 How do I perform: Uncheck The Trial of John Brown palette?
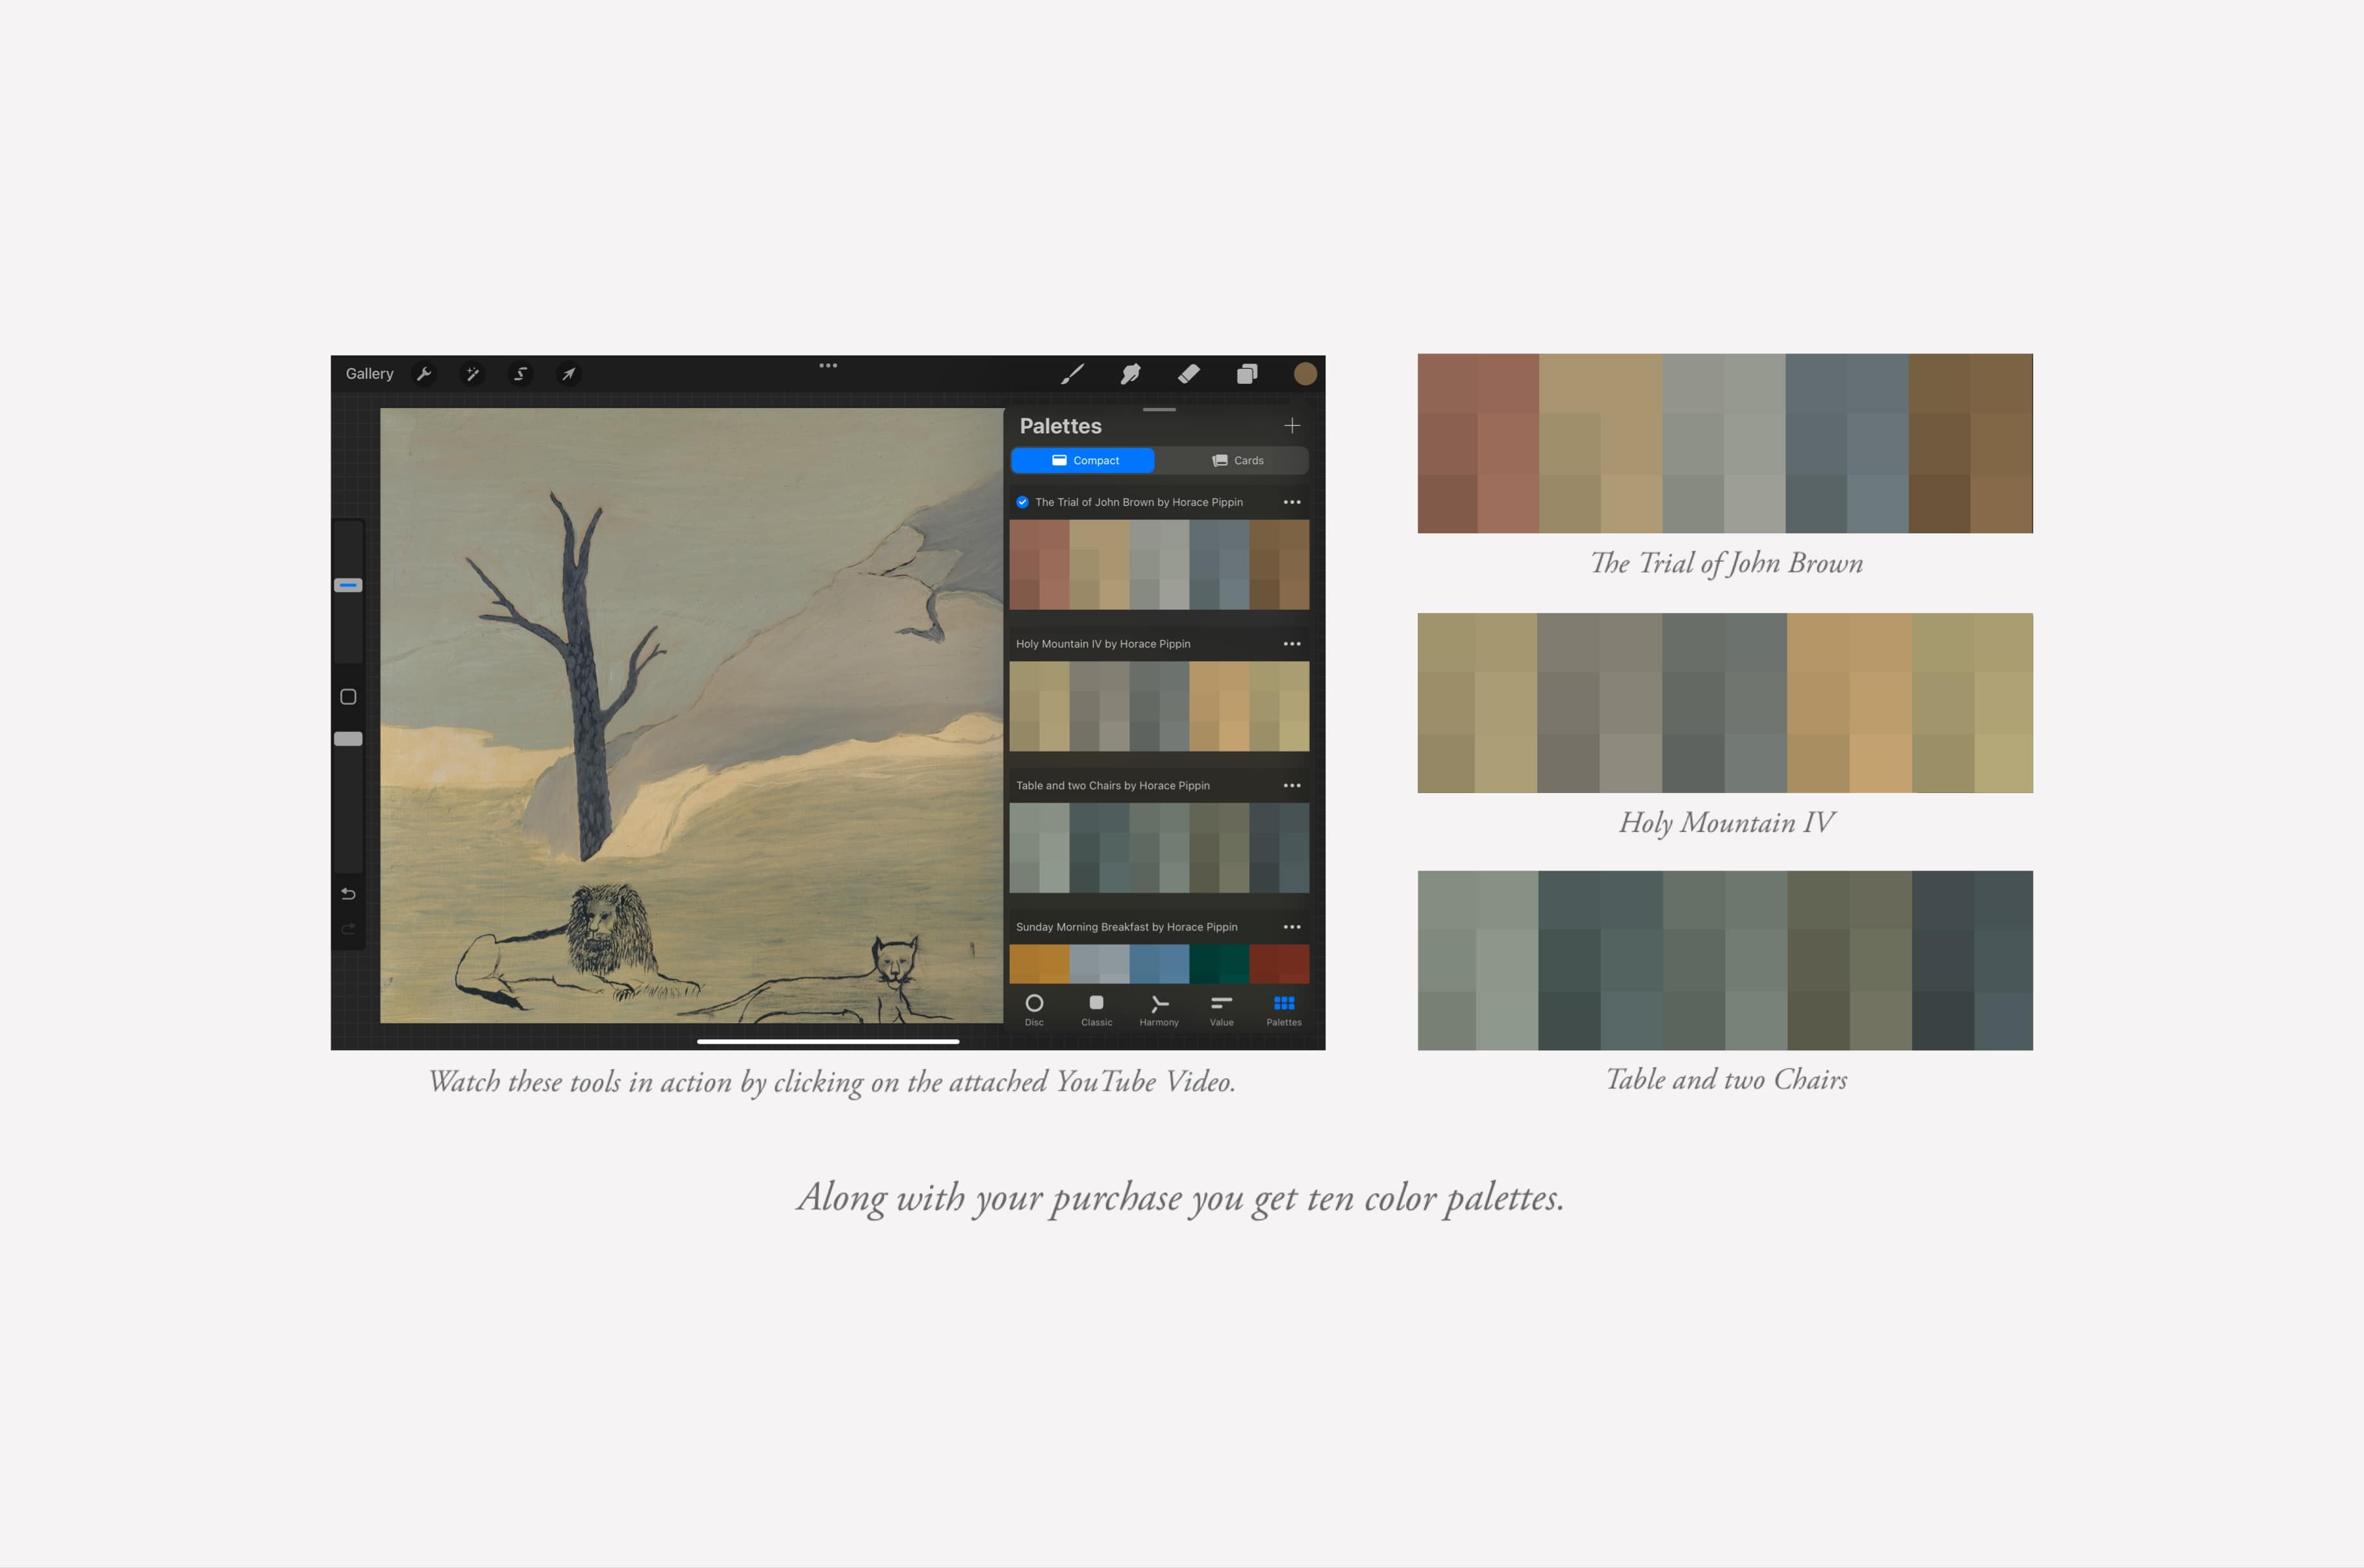click(1022, 502)
